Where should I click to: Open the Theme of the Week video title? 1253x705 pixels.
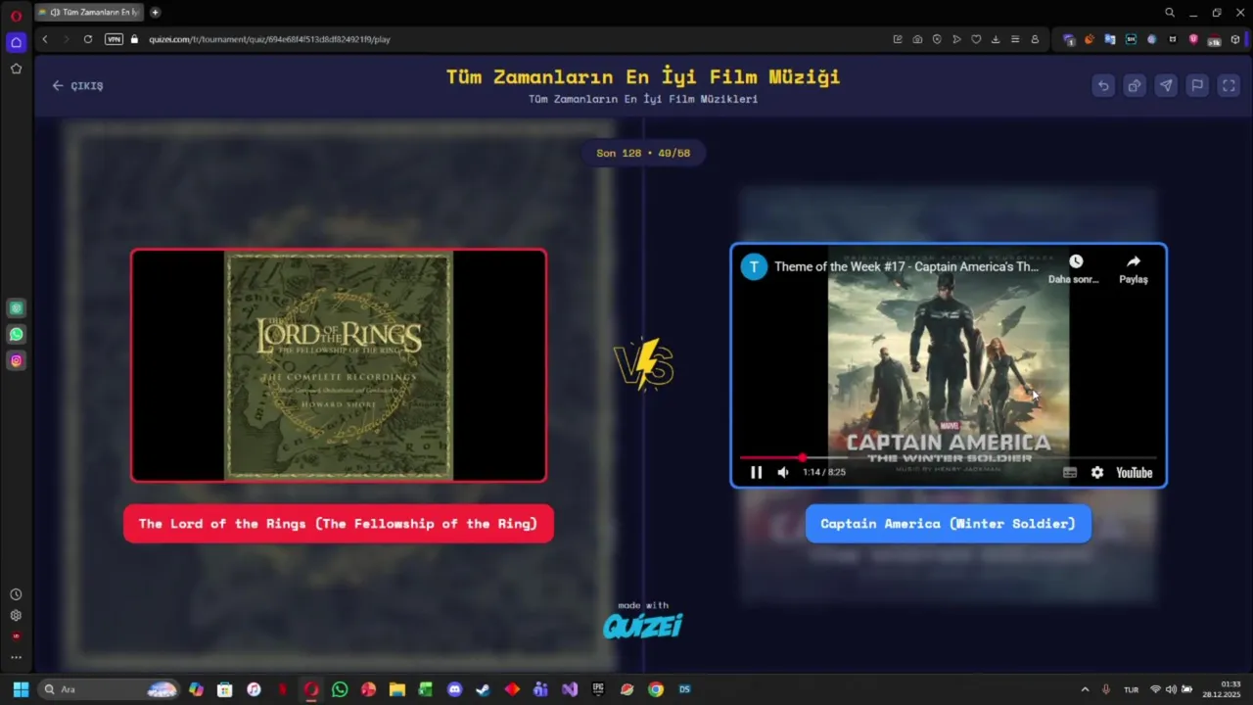tap(906, 266)
